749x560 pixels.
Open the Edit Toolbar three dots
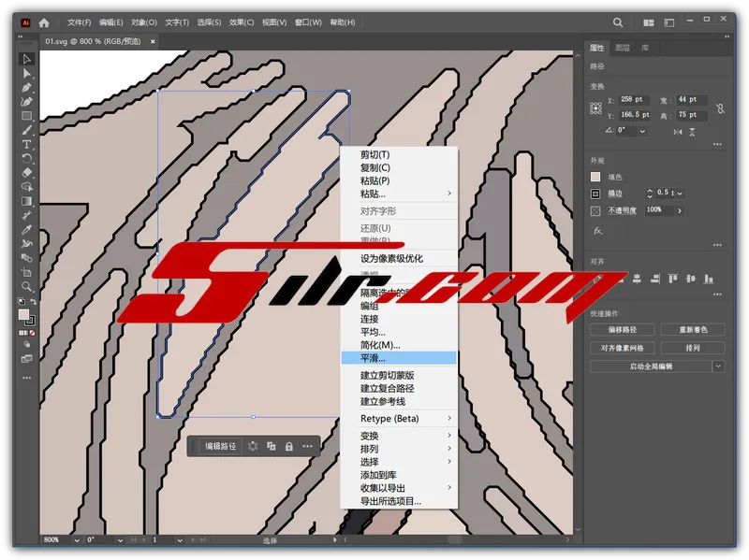point(27,378)
